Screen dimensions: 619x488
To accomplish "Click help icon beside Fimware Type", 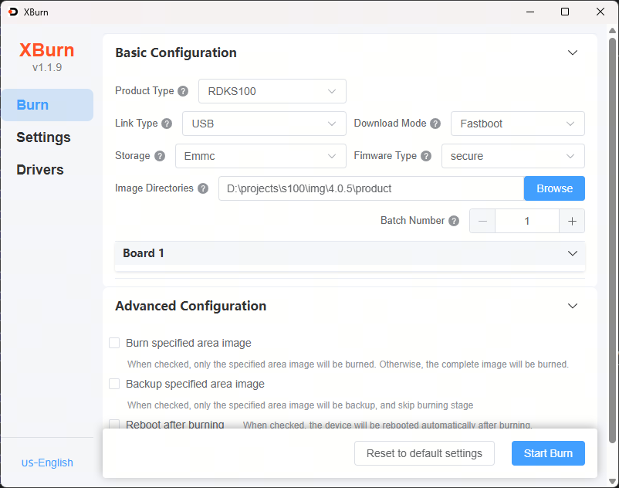I will pos(425,156).
